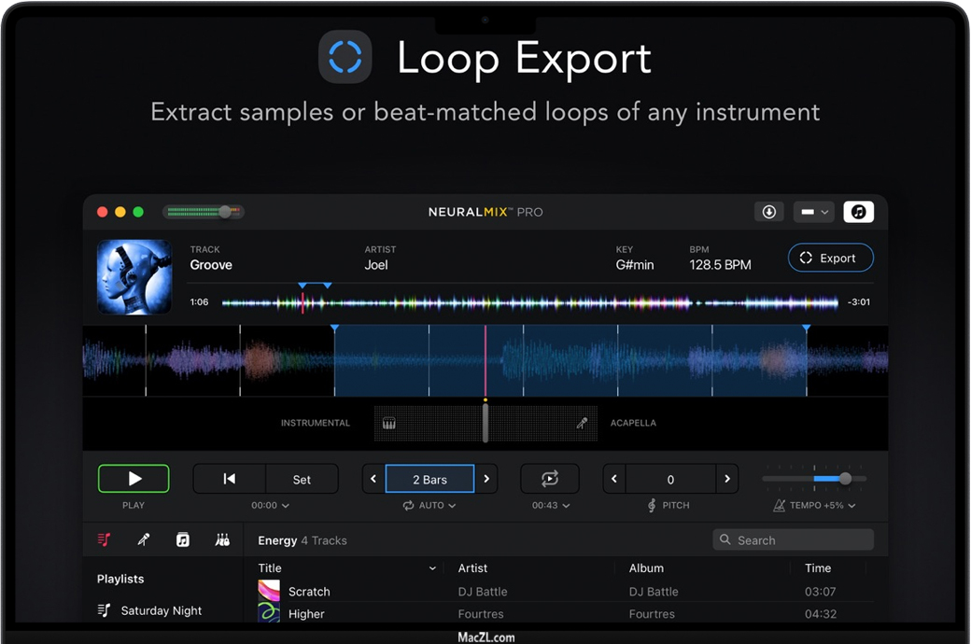Select the microphone icon in library sidebar

coord(144,539)
